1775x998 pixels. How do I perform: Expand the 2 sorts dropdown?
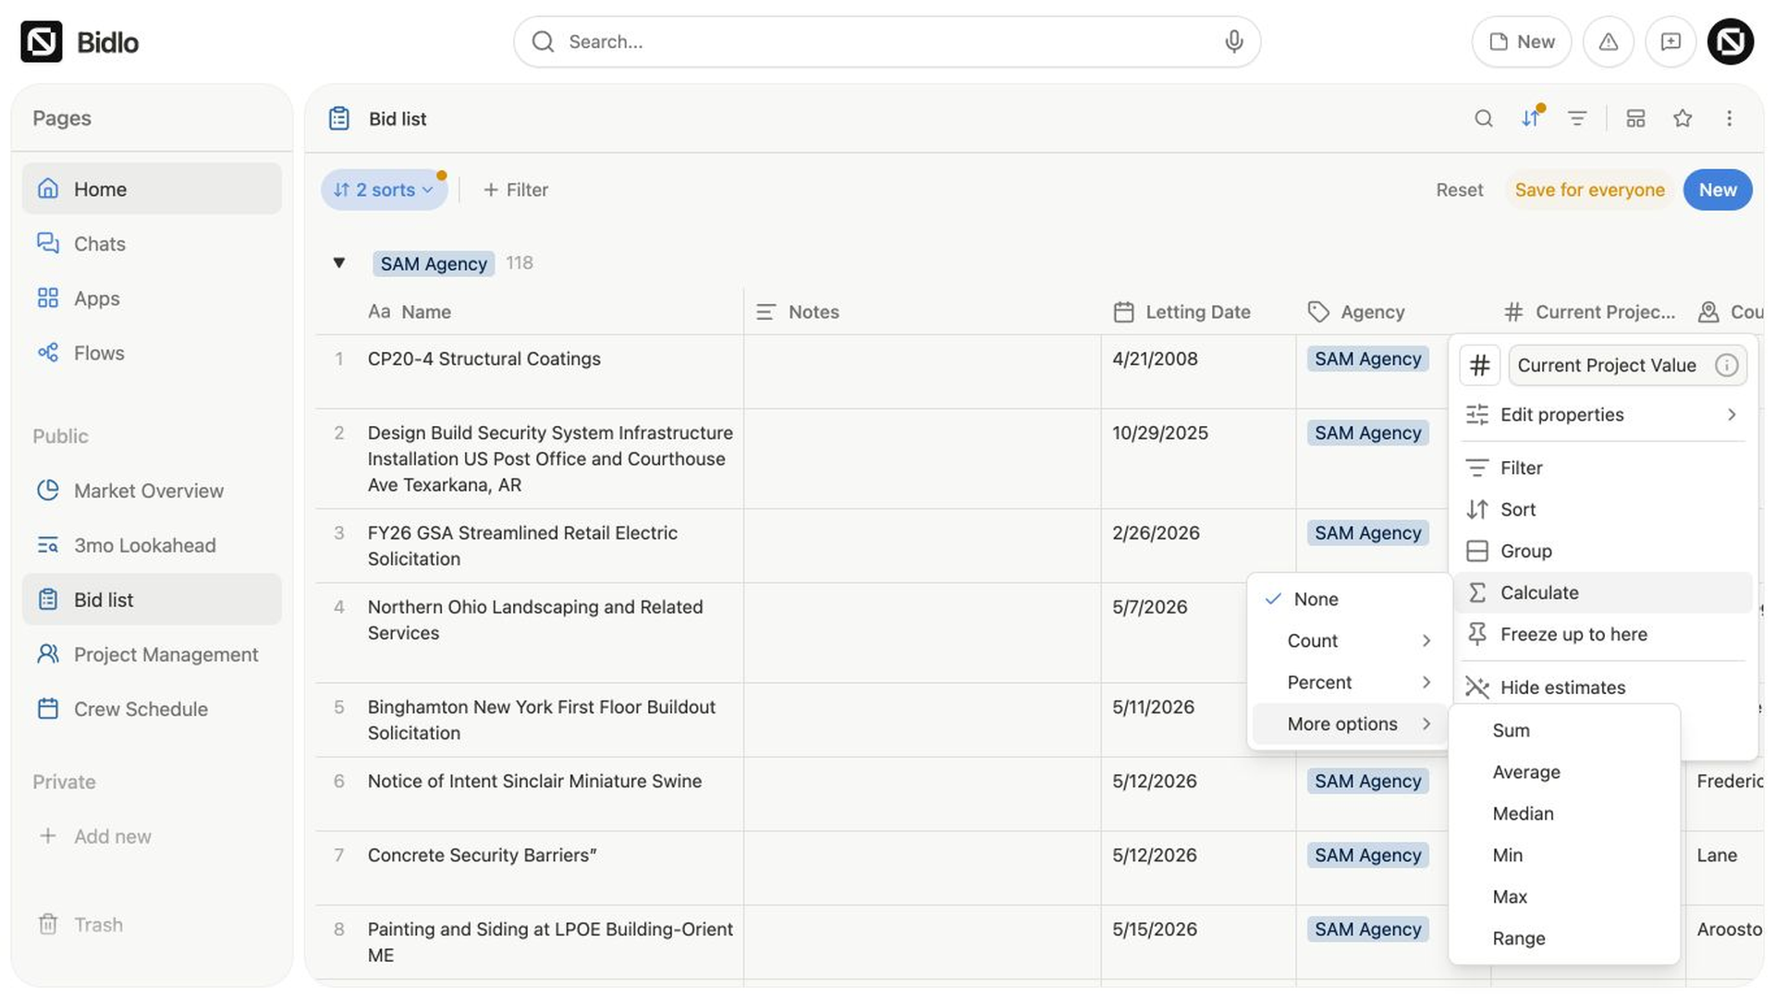click(x=384, y=189)
